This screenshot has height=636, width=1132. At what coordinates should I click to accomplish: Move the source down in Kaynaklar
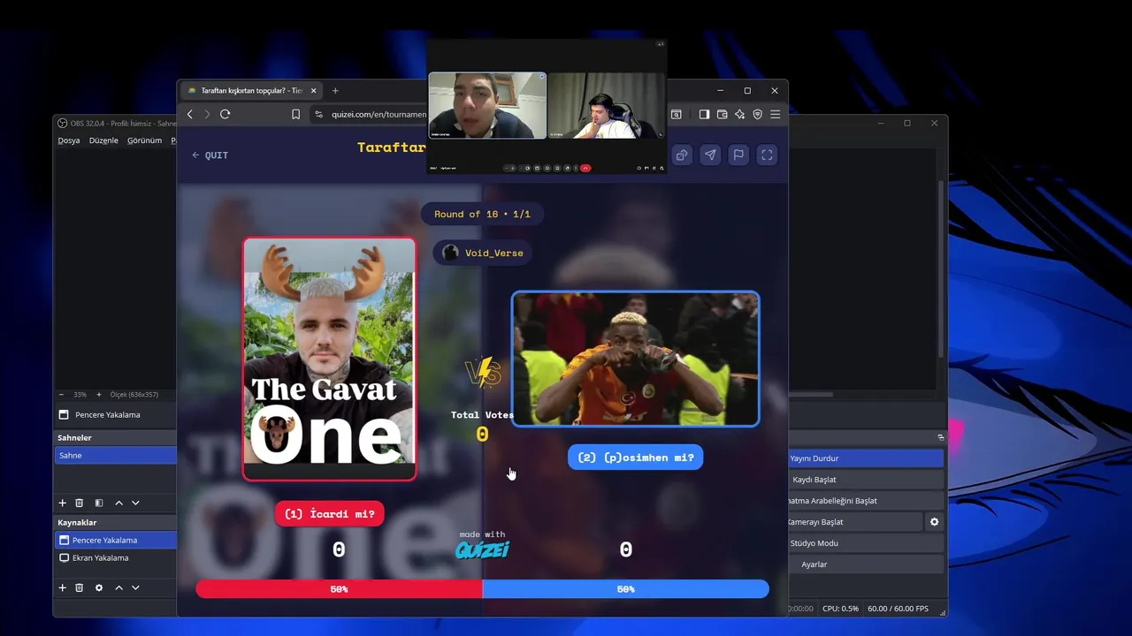(x=135, y=587)
